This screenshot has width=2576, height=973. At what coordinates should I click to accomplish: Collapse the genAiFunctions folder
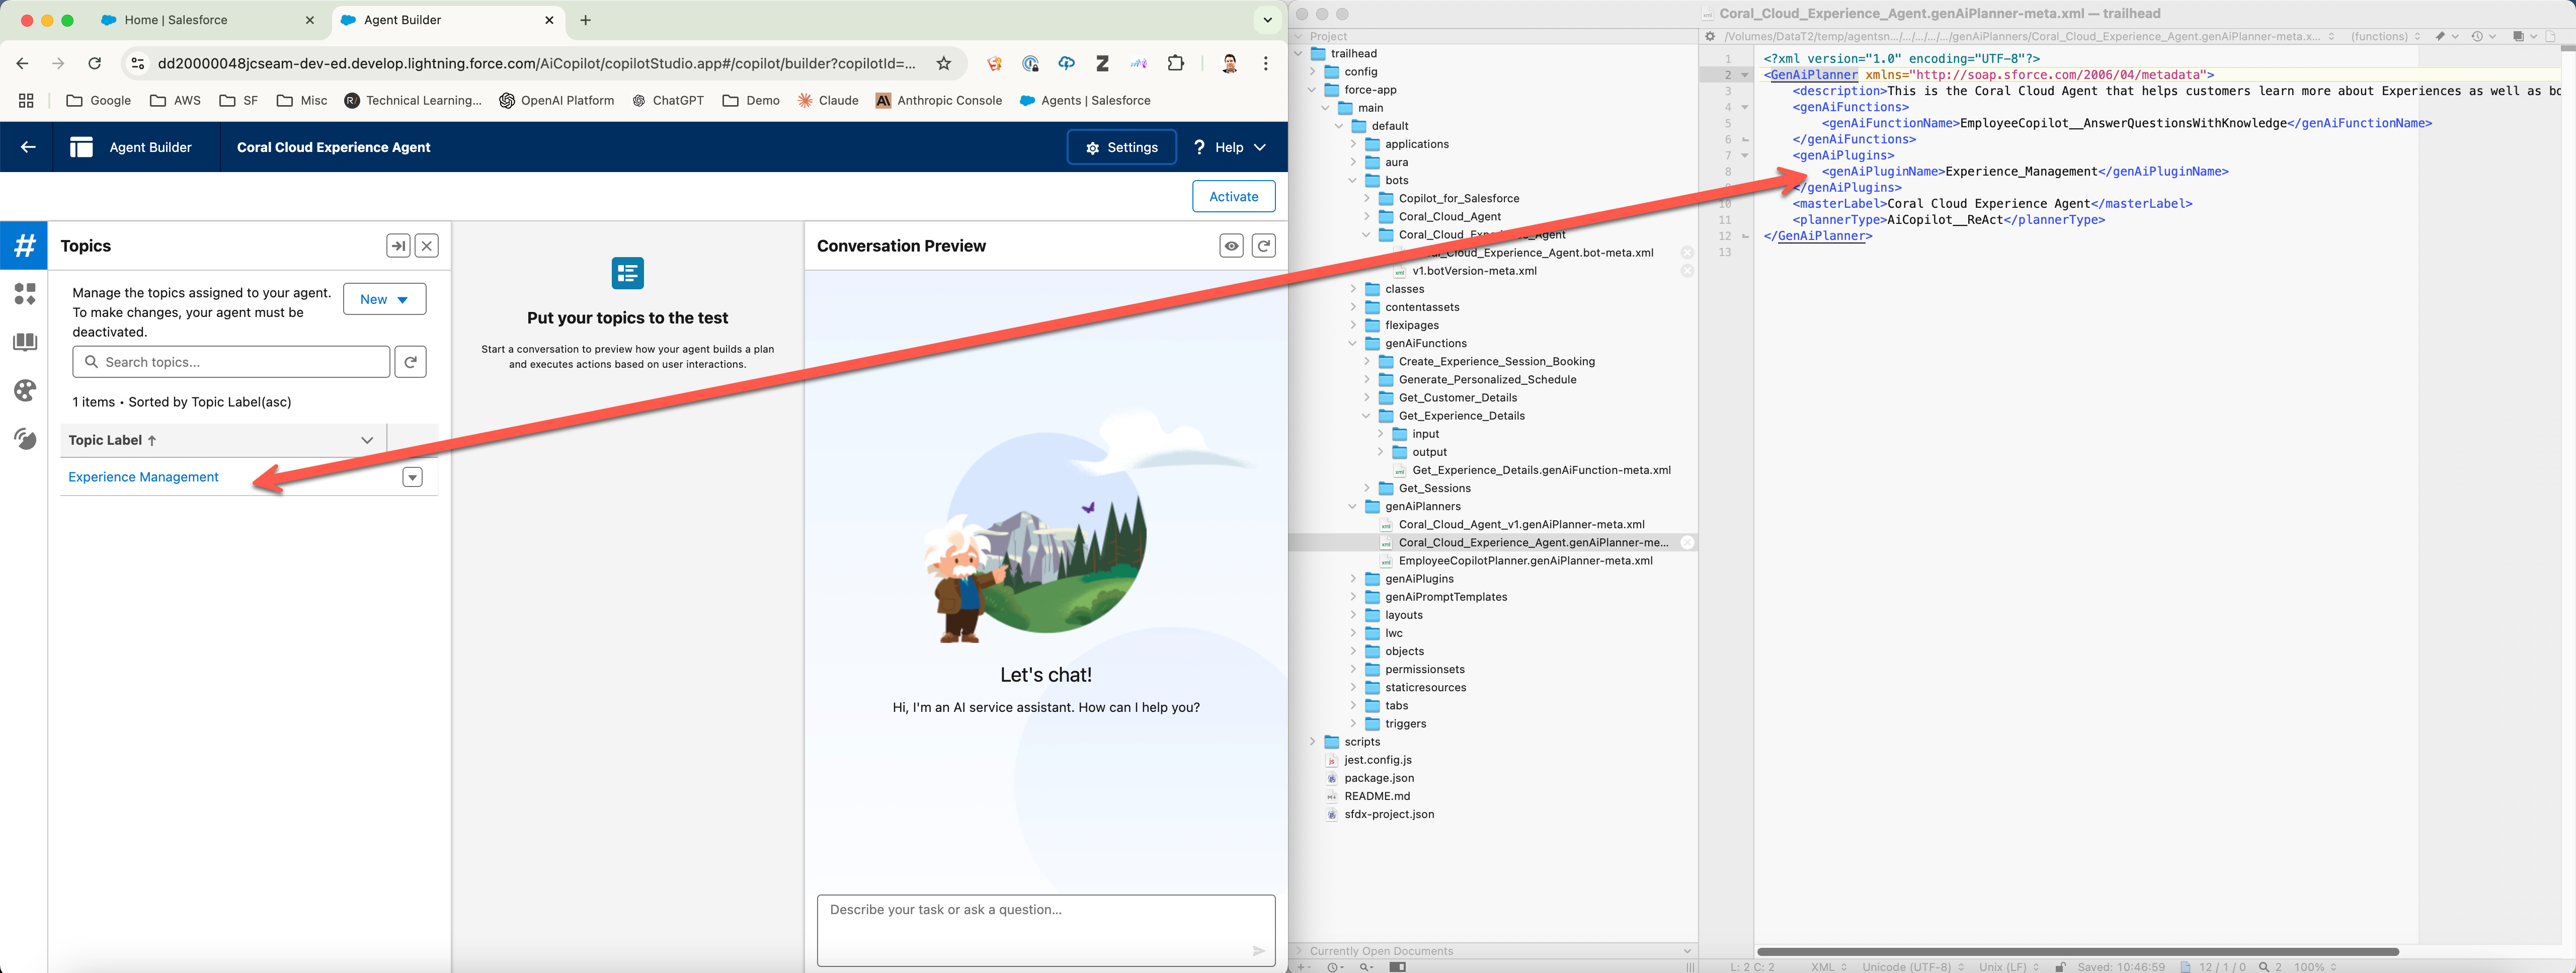(x=1353, y=343)
